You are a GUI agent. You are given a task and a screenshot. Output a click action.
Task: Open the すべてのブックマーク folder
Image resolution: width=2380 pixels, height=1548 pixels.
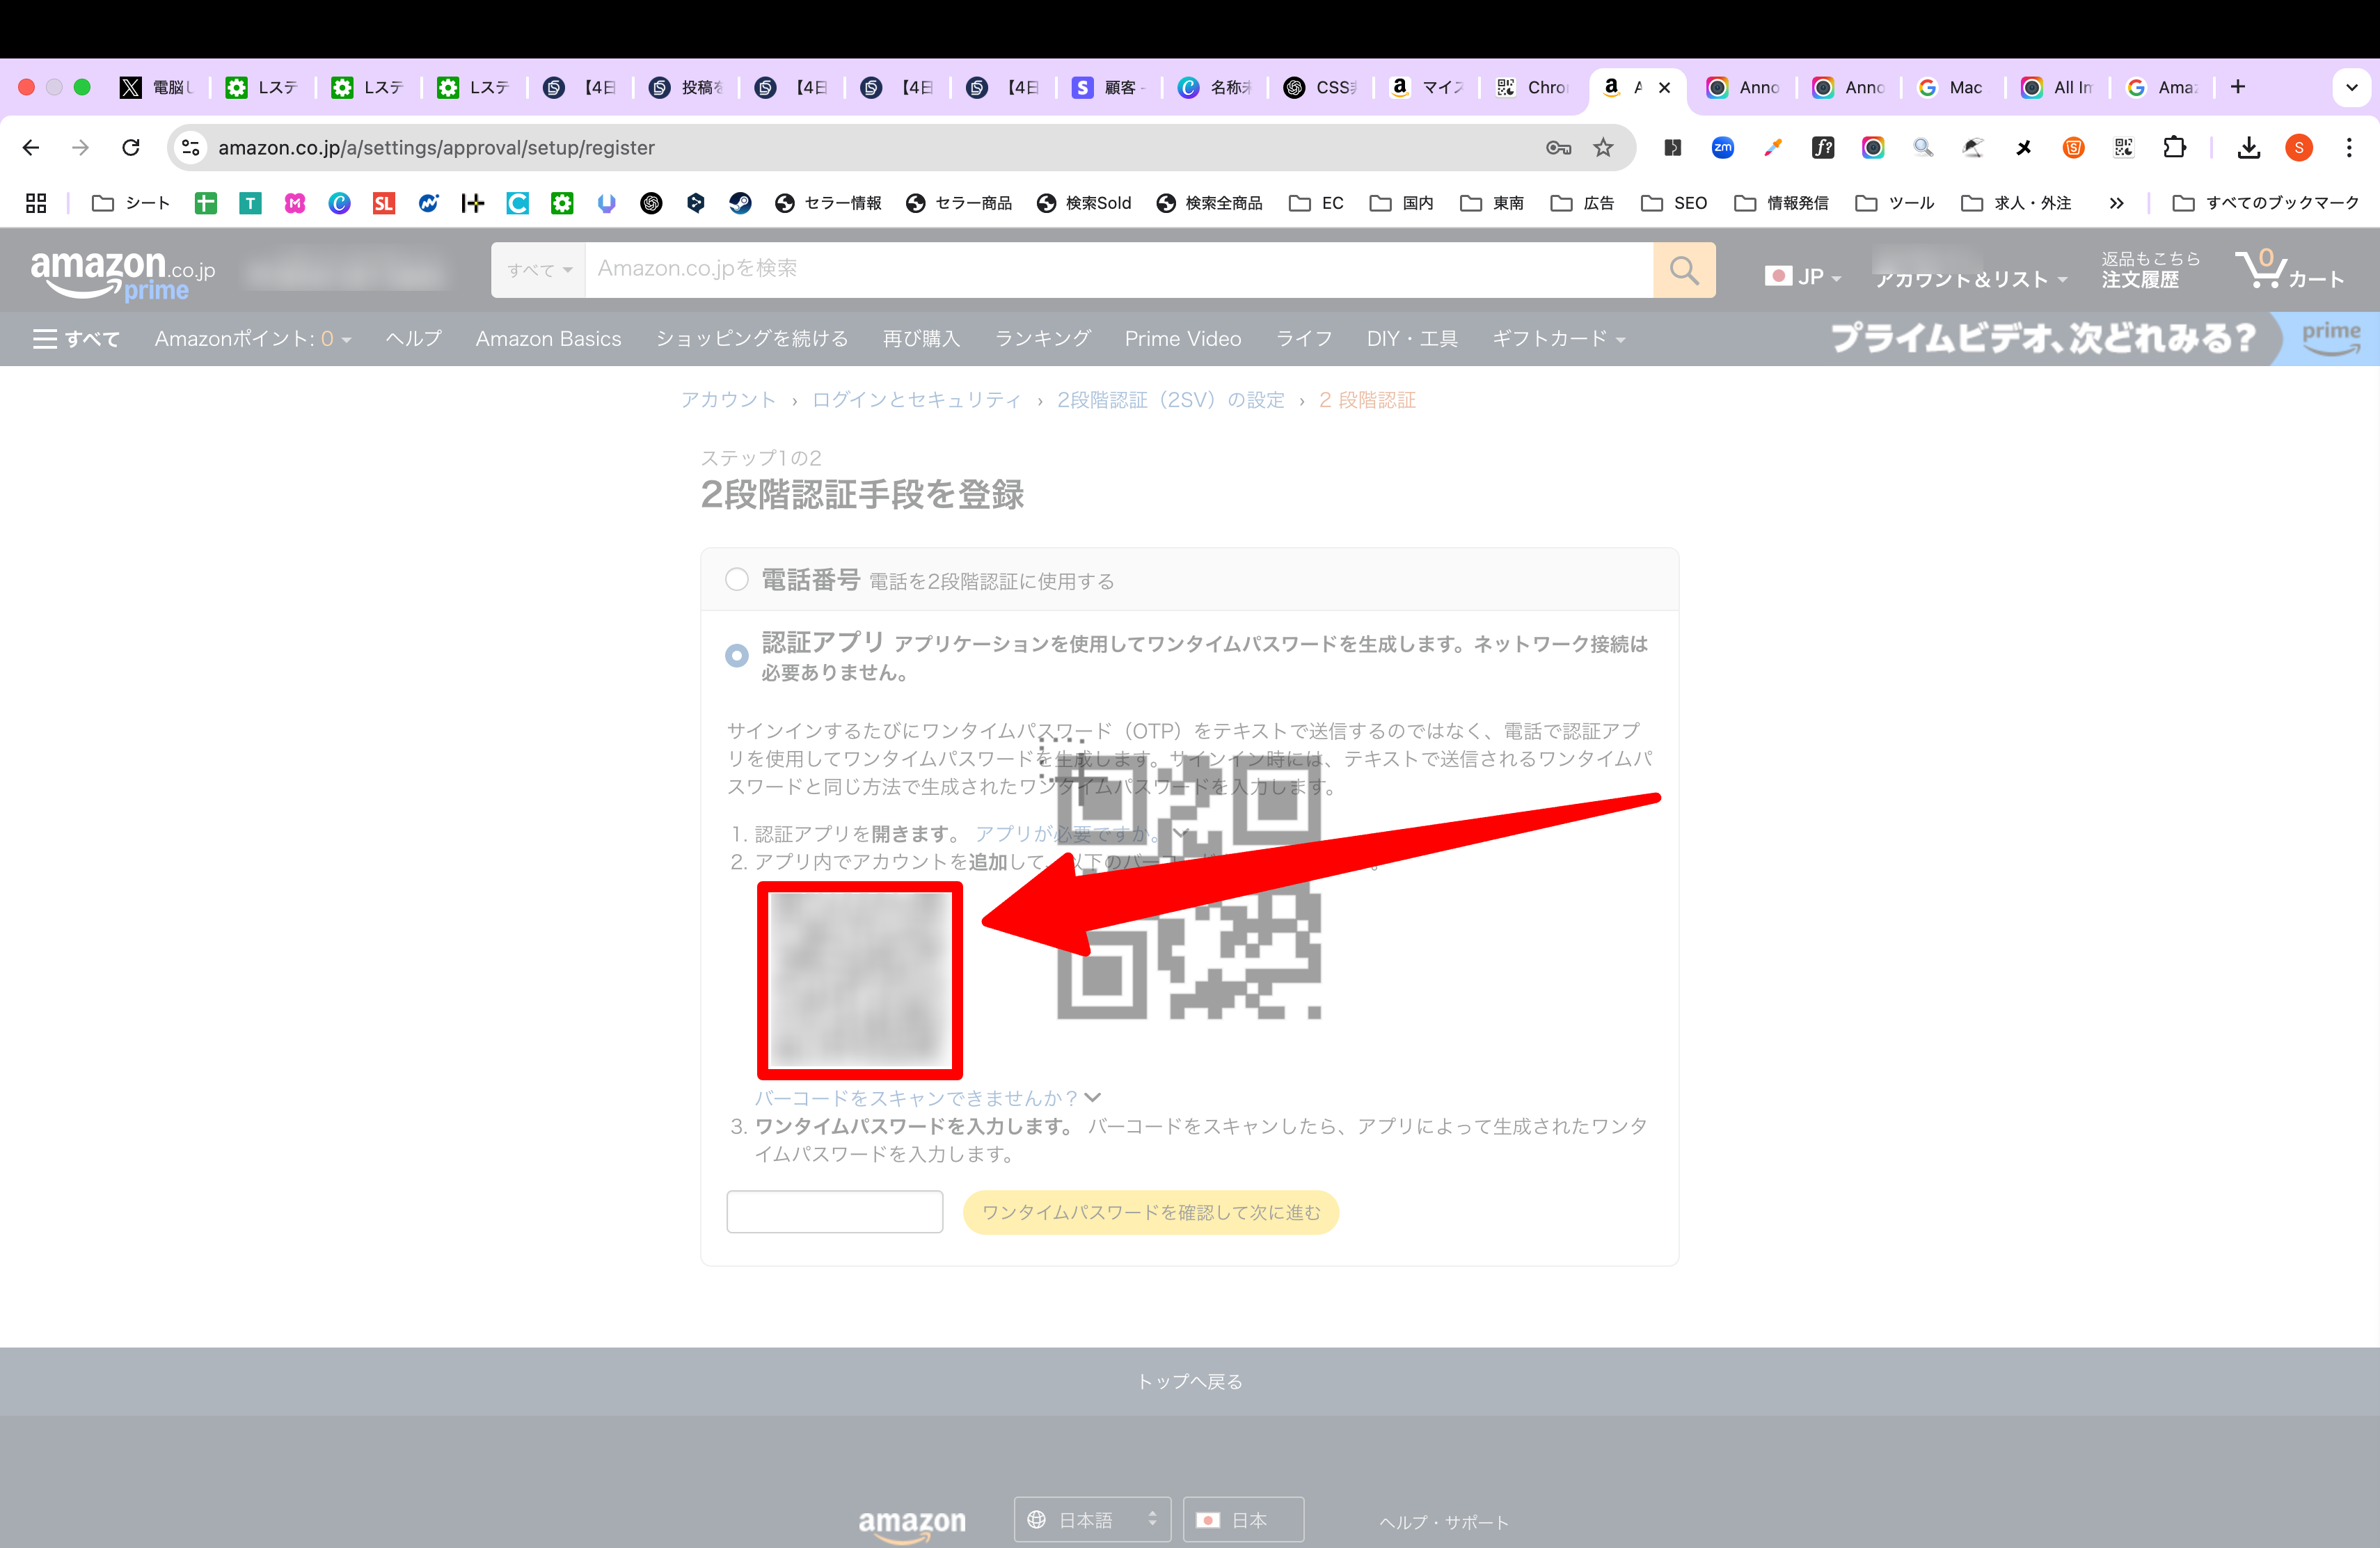pyautogui.click(x=2265, y=203)
